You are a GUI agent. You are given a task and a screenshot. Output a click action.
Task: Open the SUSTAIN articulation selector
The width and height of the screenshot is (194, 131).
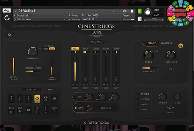[x=32, y=90]
